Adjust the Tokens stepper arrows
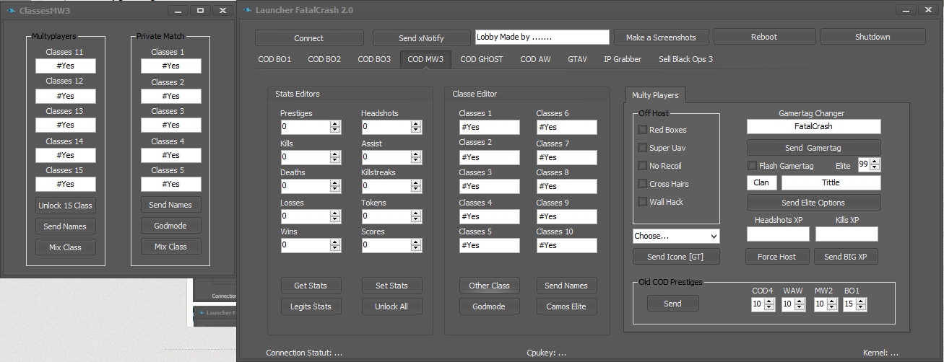944x362 pixels. click(x=416, y=216)
